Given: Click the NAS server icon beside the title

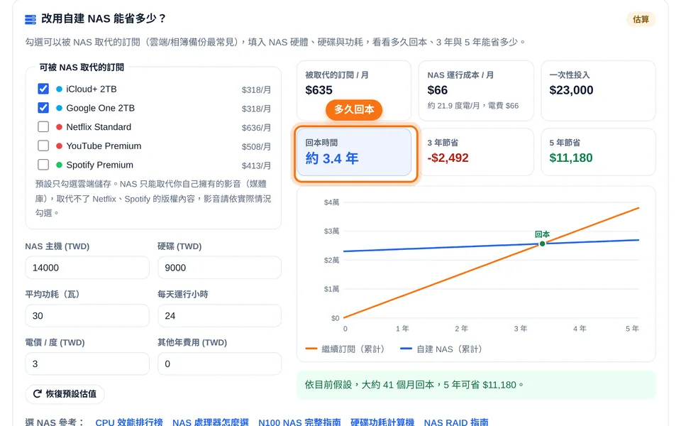Looking at the screenshot, I should pos(31,20).
